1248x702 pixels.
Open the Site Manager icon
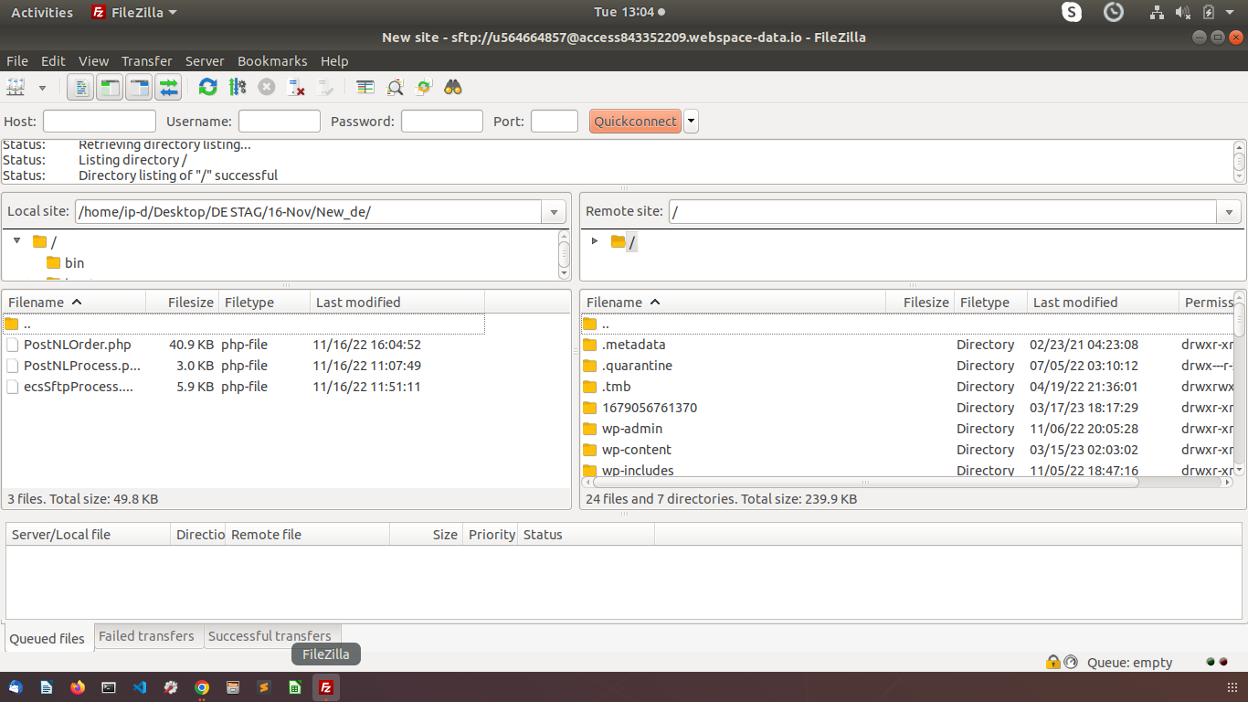(16, 88)
